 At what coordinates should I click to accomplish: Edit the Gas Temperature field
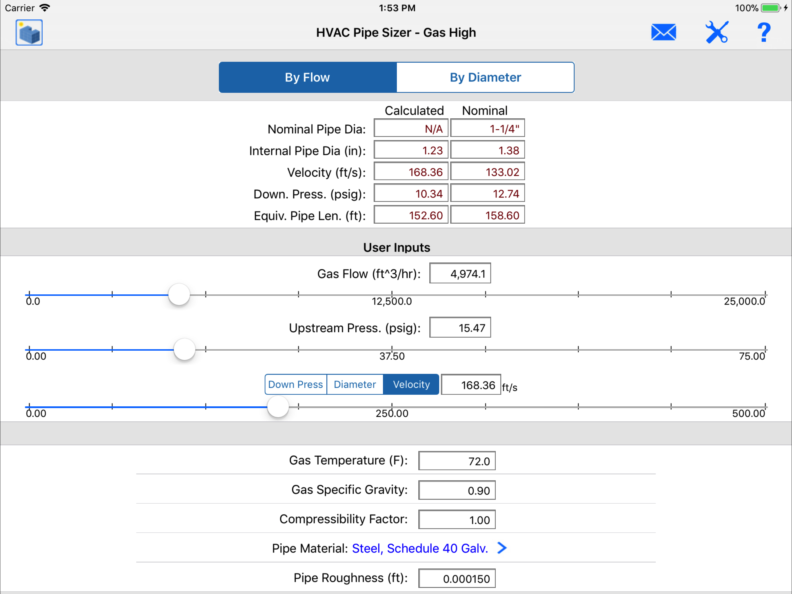(457, 461)
